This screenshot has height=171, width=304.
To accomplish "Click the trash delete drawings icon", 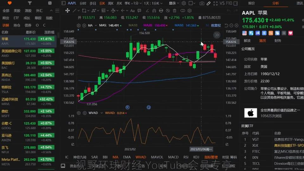I will [x=174, y=10].
